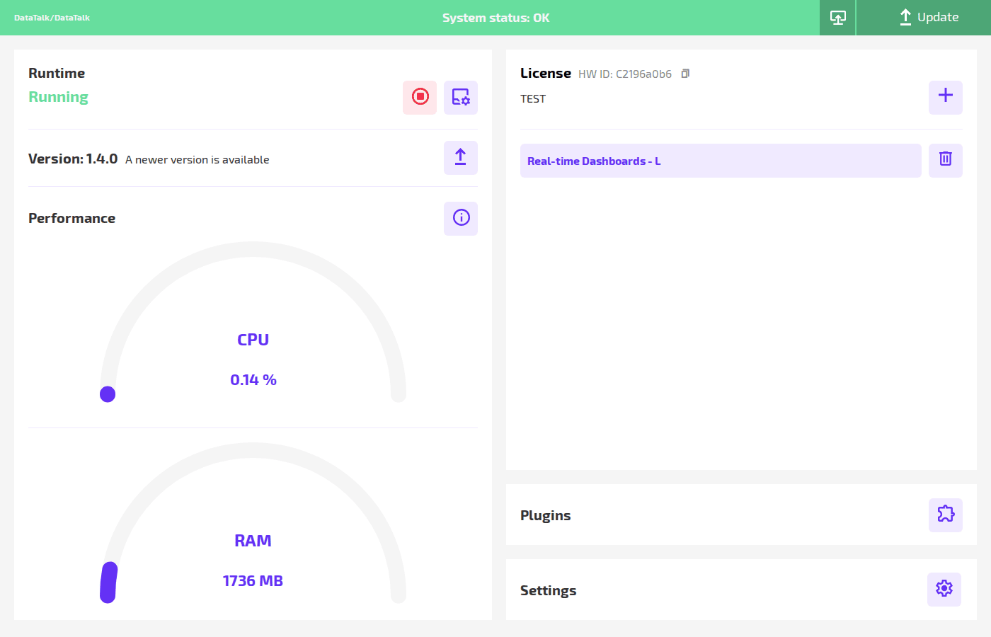Open the DataTalk/DataTalk breadcrumb link
The image size is (991, 637).
52,18
